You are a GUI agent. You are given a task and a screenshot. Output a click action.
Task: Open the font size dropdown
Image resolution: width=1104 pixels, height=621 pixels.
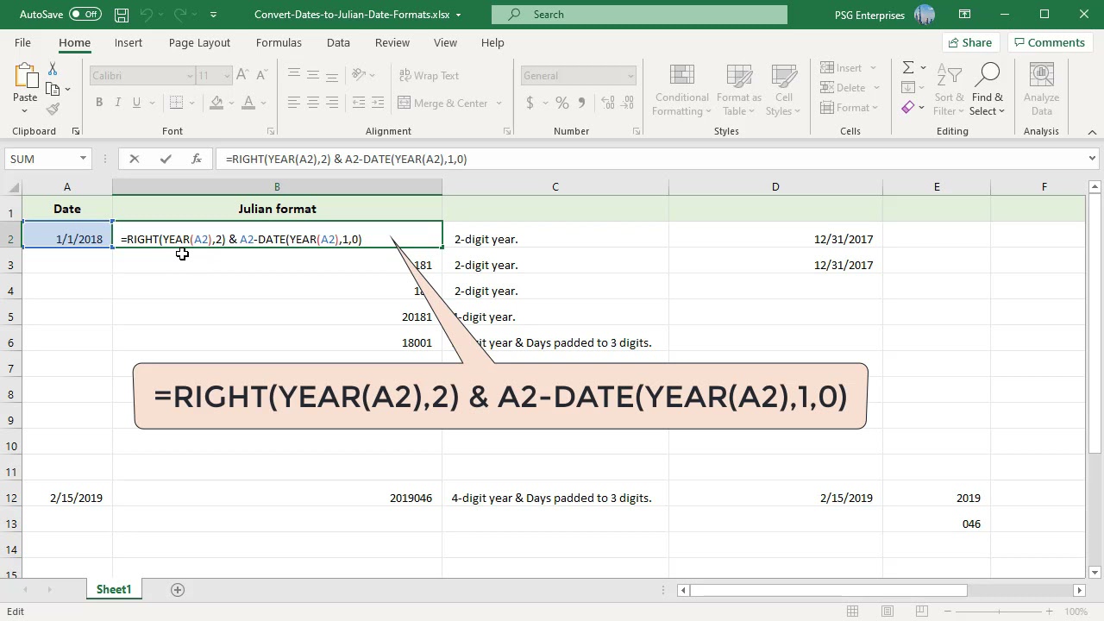[x=227, y=76]
